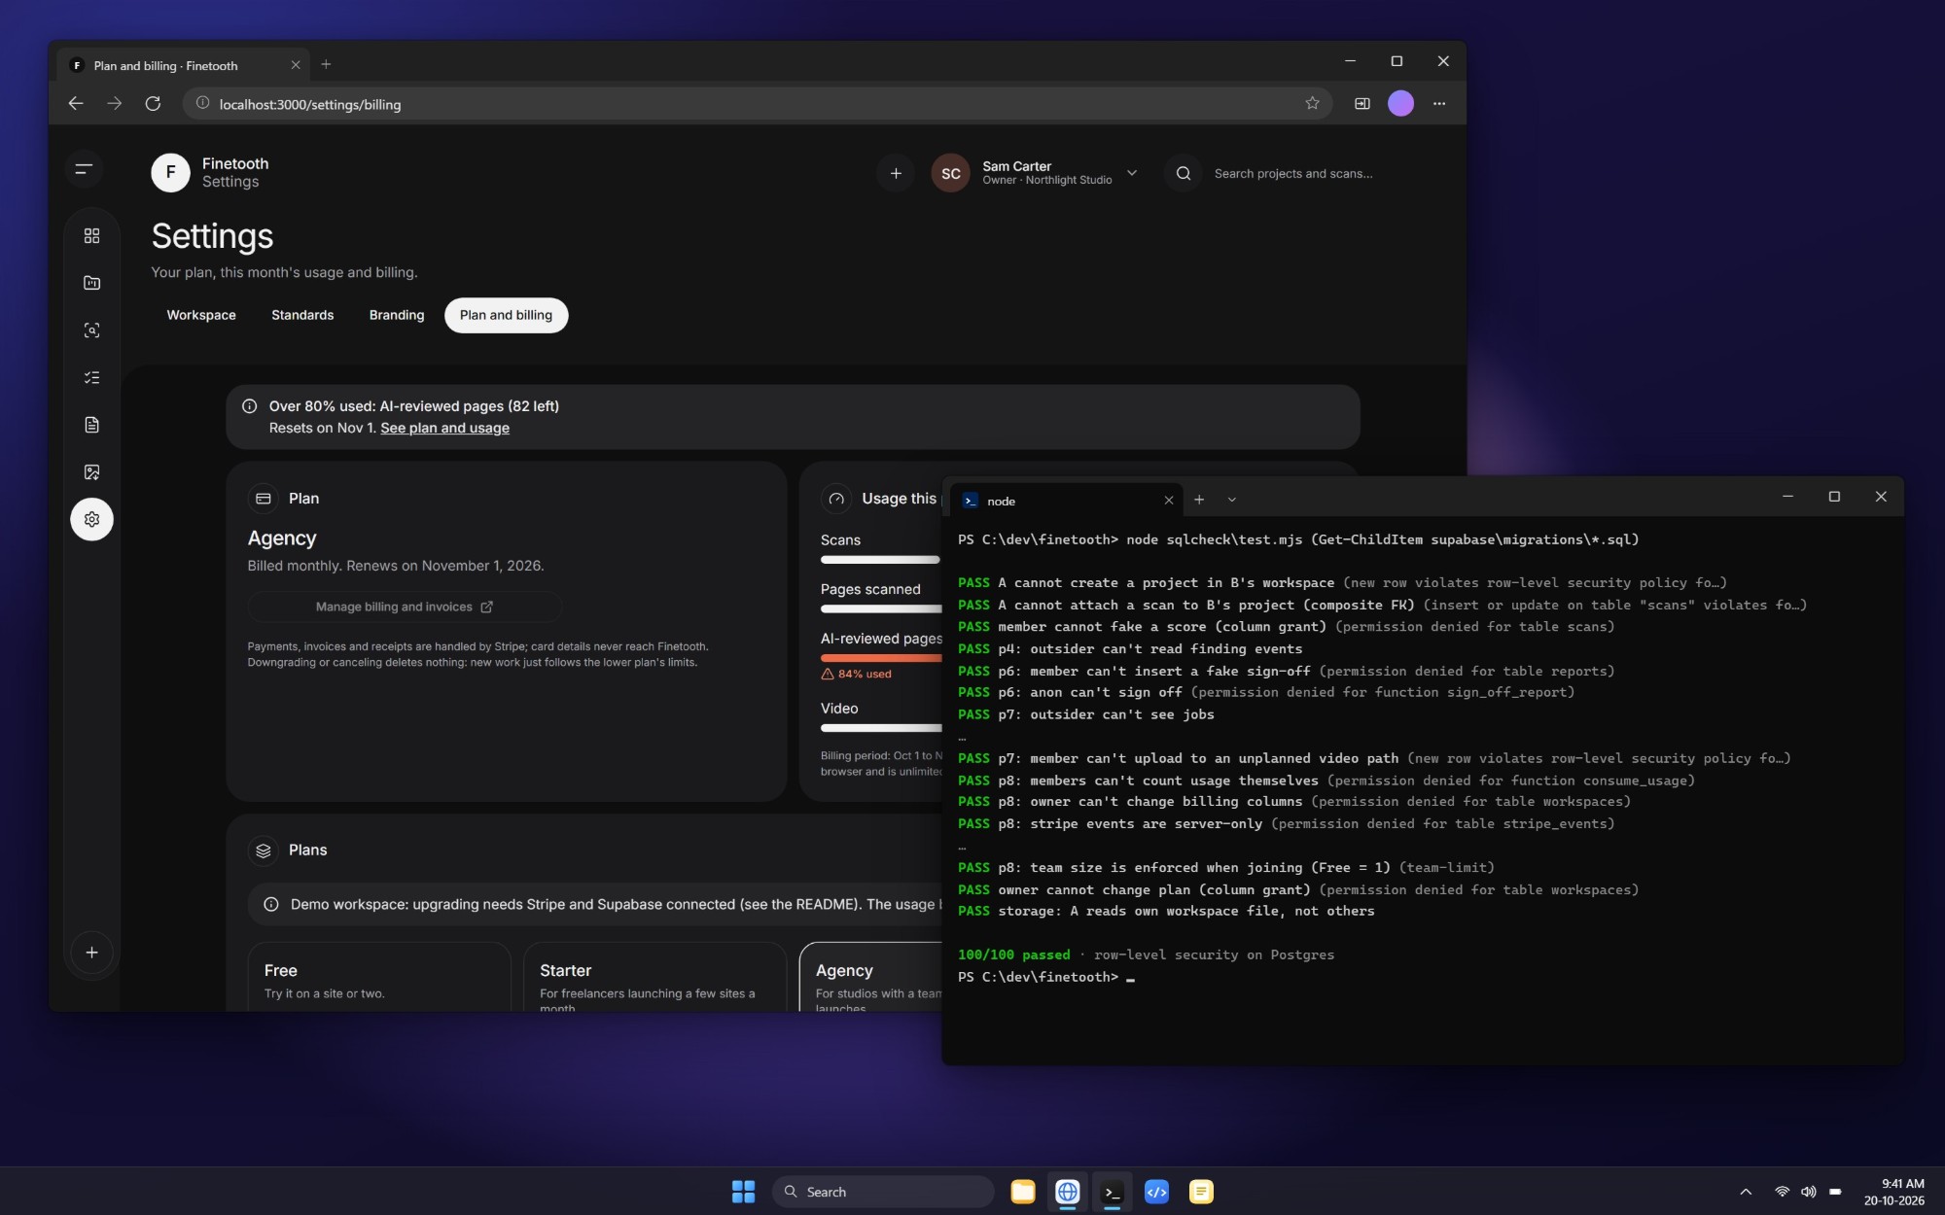Click the Search projects and scans field
The width and height of the screenshot is (1945, 1215).
pyautogui.click(x=1293, y=173)
